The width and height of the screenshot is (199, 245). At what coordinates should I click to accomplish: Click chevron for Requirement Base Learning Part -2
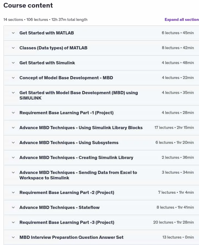[x=13, y=193]
